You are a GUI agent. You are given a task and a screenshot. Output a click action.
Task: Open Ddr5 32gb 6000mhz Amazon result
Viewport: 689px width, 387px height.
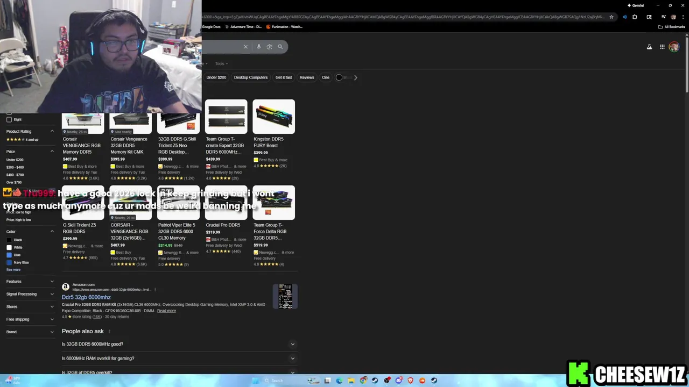coord(86,297)
